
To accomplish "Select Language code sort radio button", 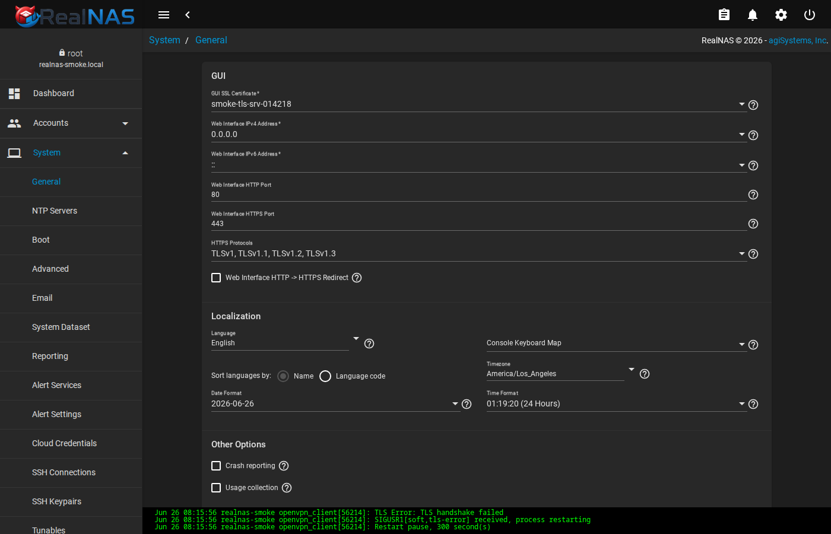I will tap(325, 376).
